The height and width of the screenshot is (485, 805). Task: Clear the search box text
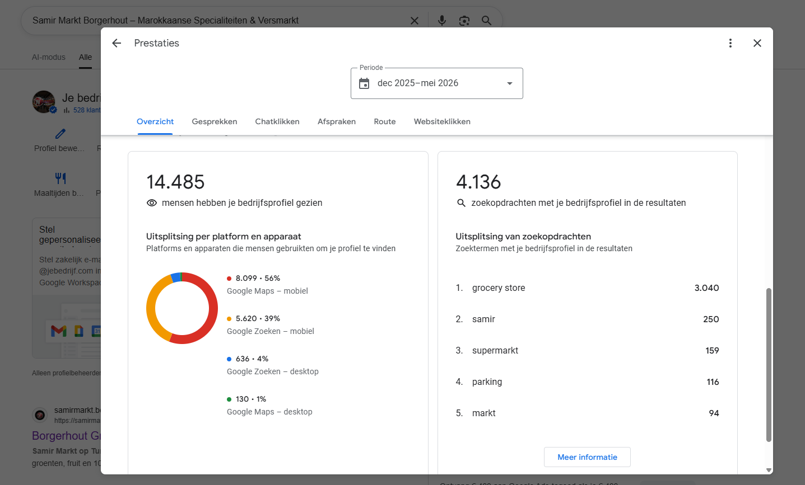(415, 21)
